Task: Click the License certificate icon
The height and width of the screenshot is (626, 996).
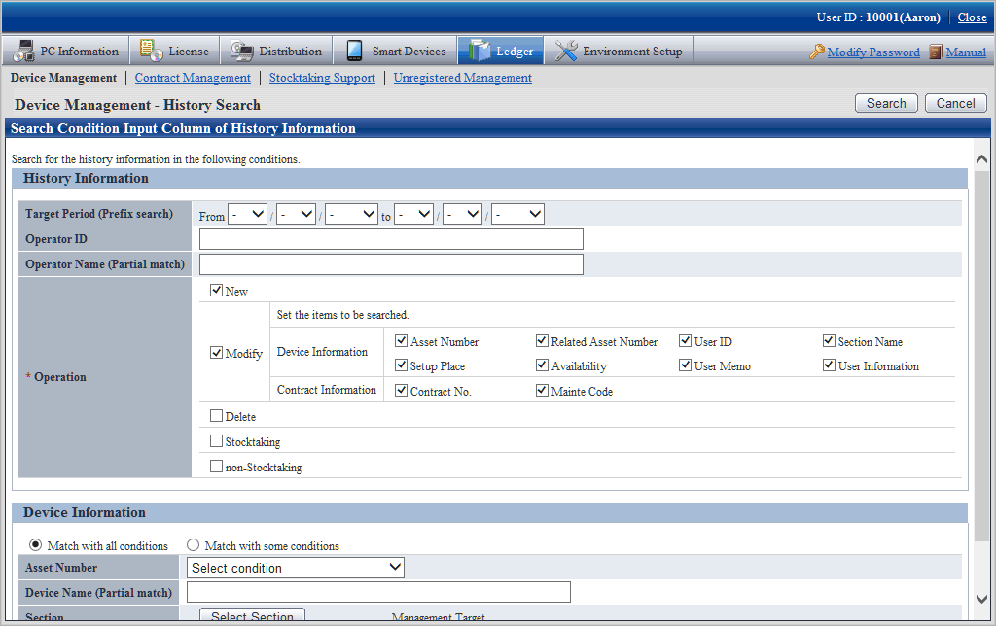Action: click(x=151, y=51)
